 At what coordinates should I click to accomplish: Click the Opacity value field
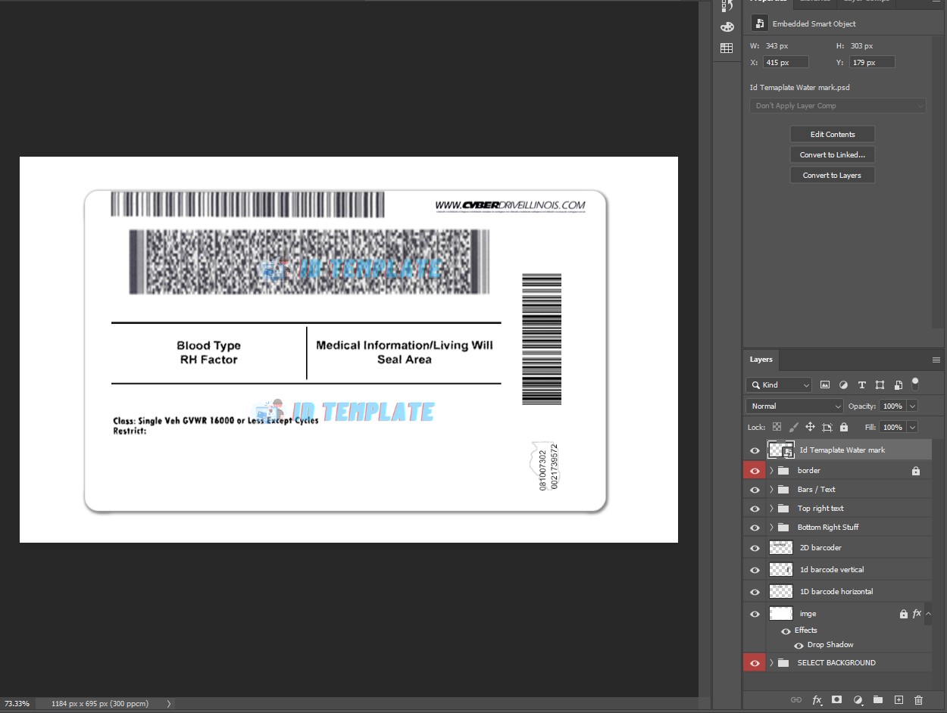(x=892, y=406)
